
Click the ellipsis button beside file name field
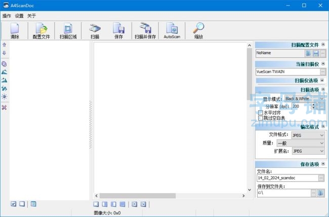tap(321, 178)
